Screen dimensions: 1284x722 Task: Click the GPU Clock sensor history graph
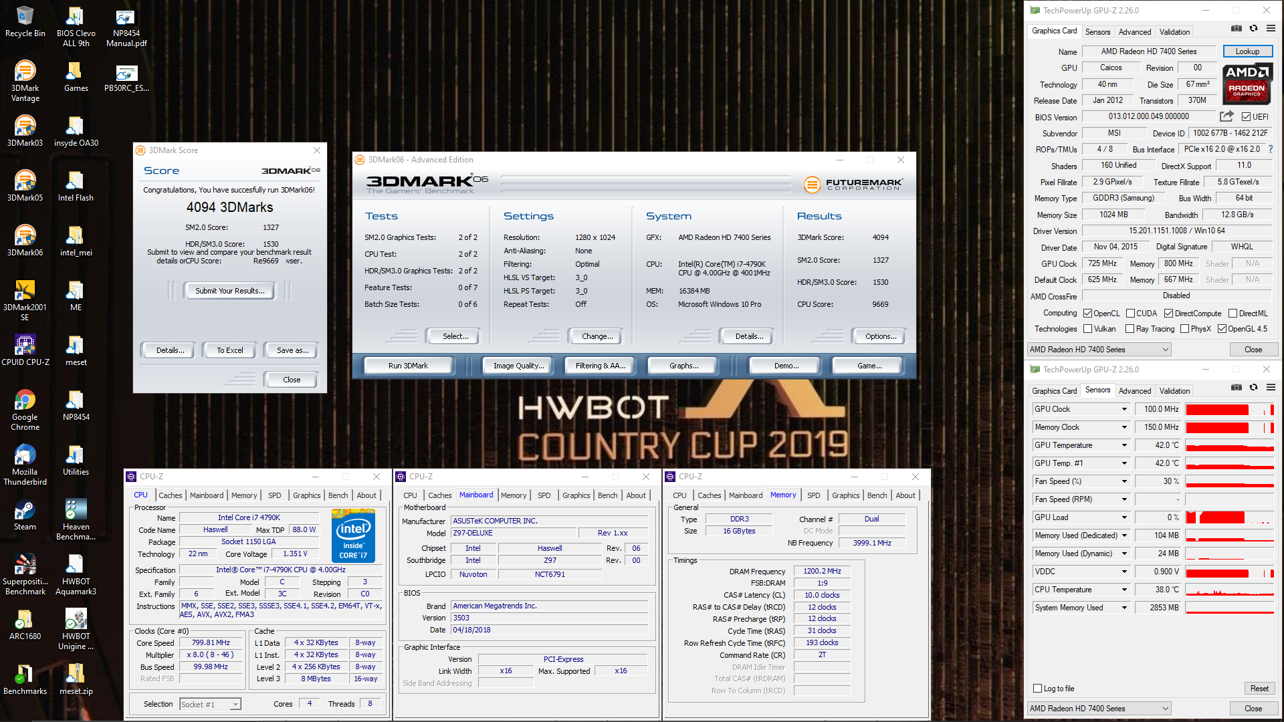[1230, 409]
